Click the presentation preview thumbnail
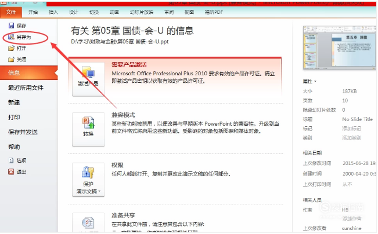 (340, 47)
